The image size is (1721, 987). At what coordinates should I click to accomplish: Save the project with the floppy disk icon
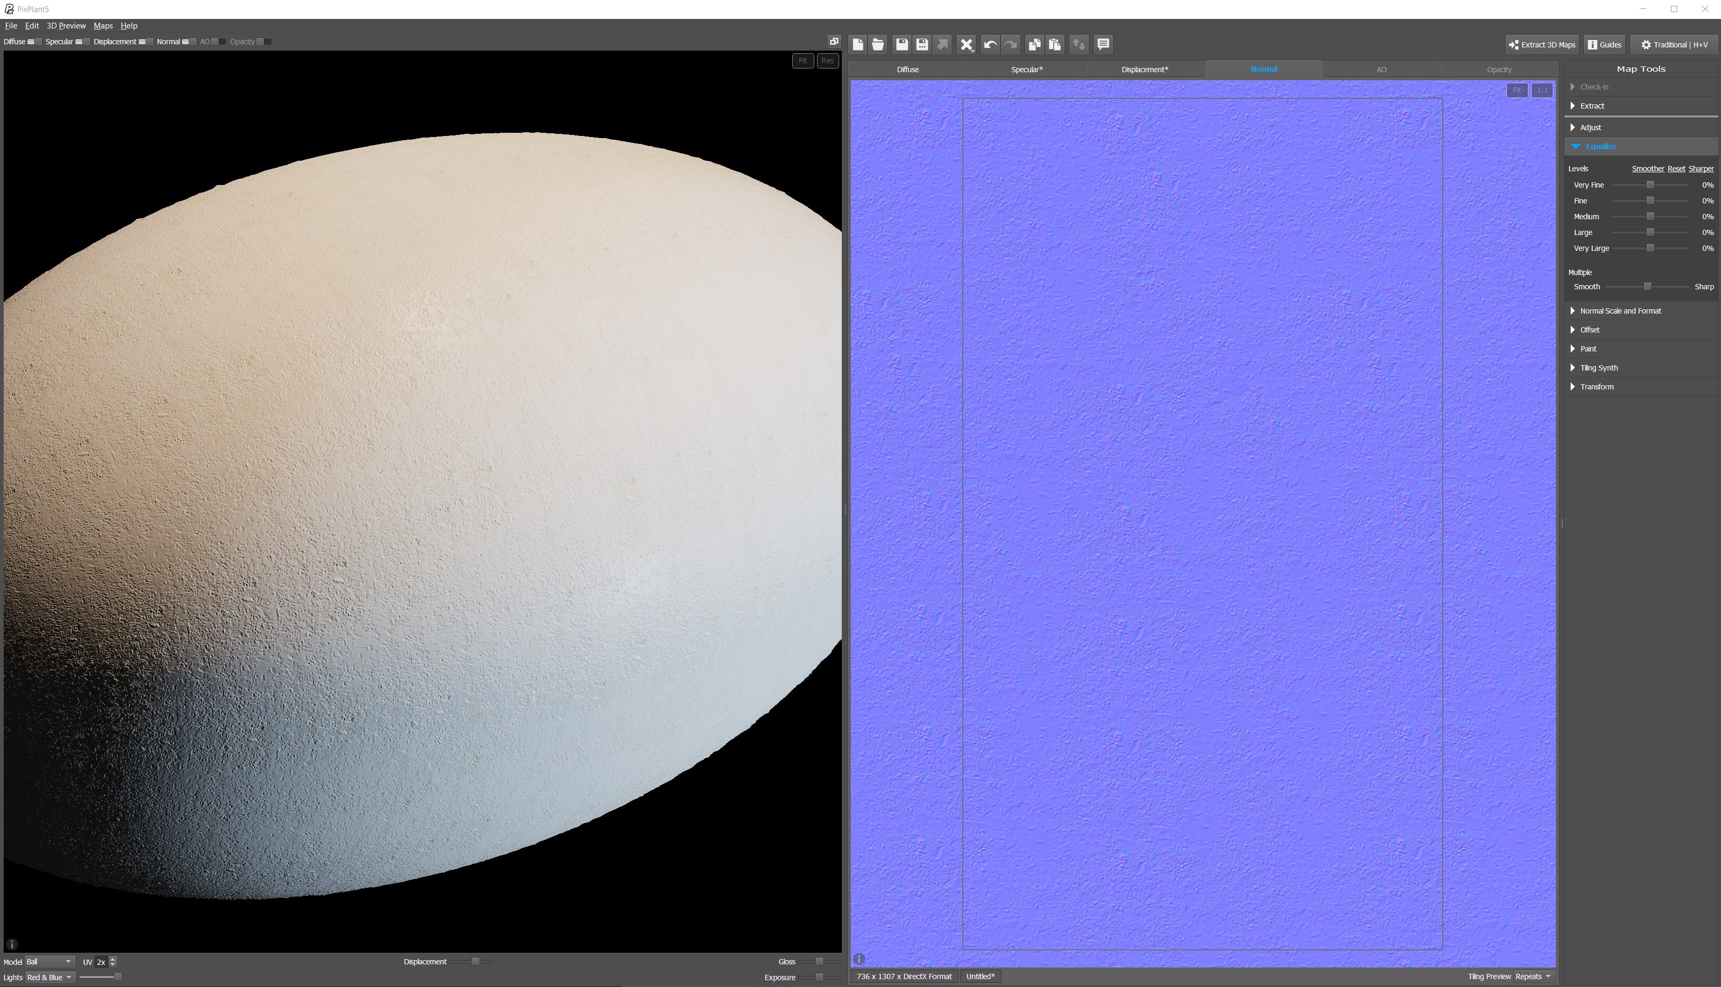pyautogui.click(x=901, y=45)
